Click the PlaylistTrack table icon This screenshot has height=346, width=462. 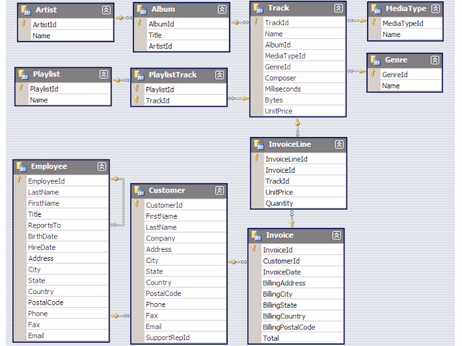click(x=139, y=75)
